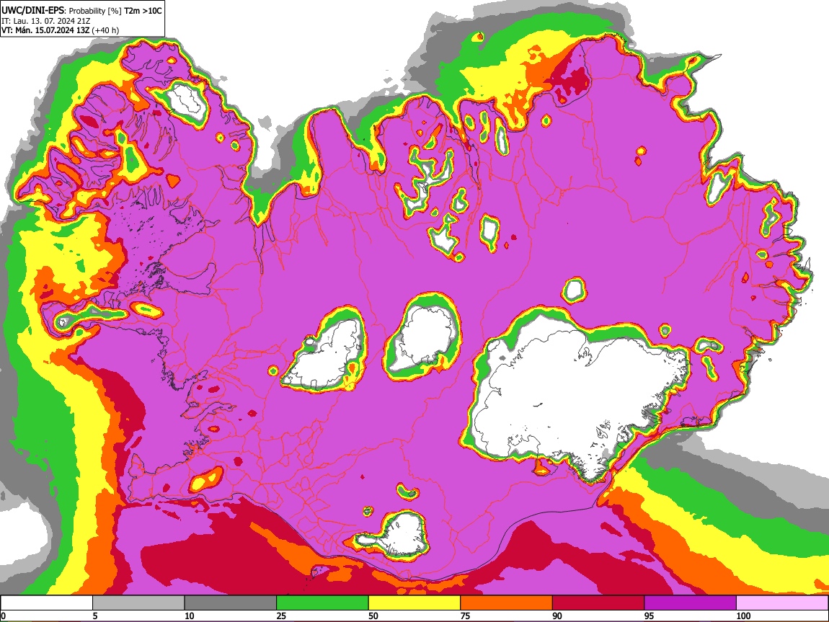Click the legend value '90'
The image size is (829, 622).
pyautogui.click(x=557, y=616)
